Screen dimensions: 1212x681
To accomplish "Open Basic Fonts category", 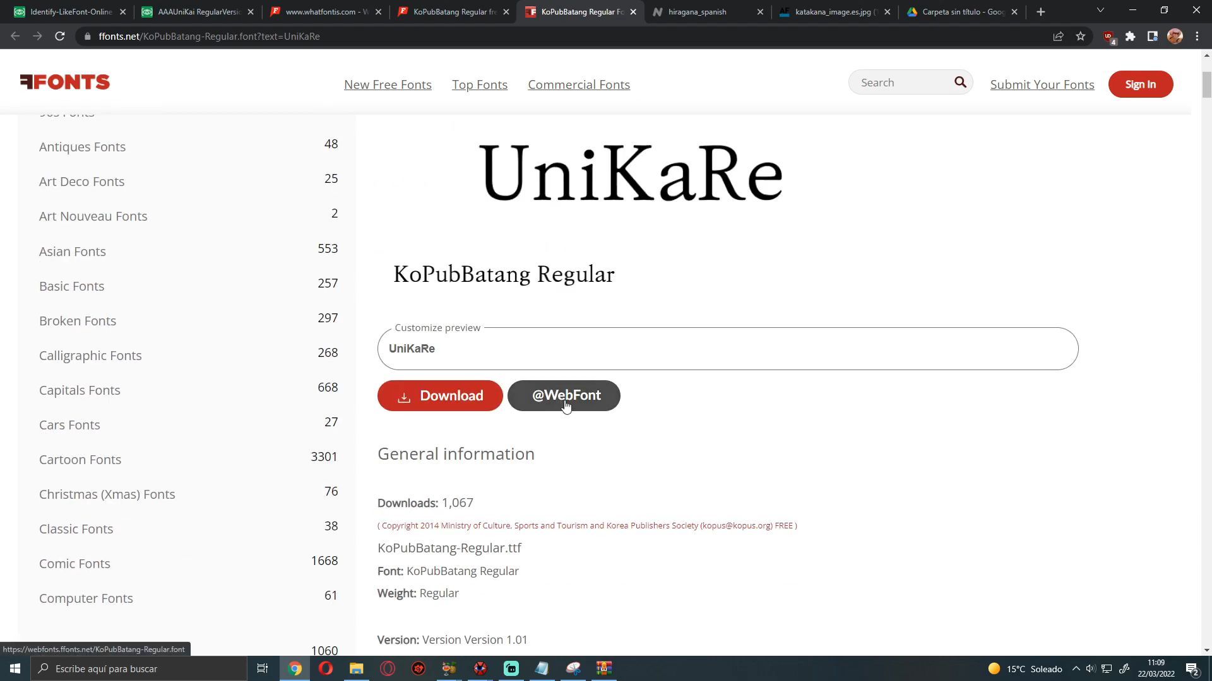I will pos(71,286).
